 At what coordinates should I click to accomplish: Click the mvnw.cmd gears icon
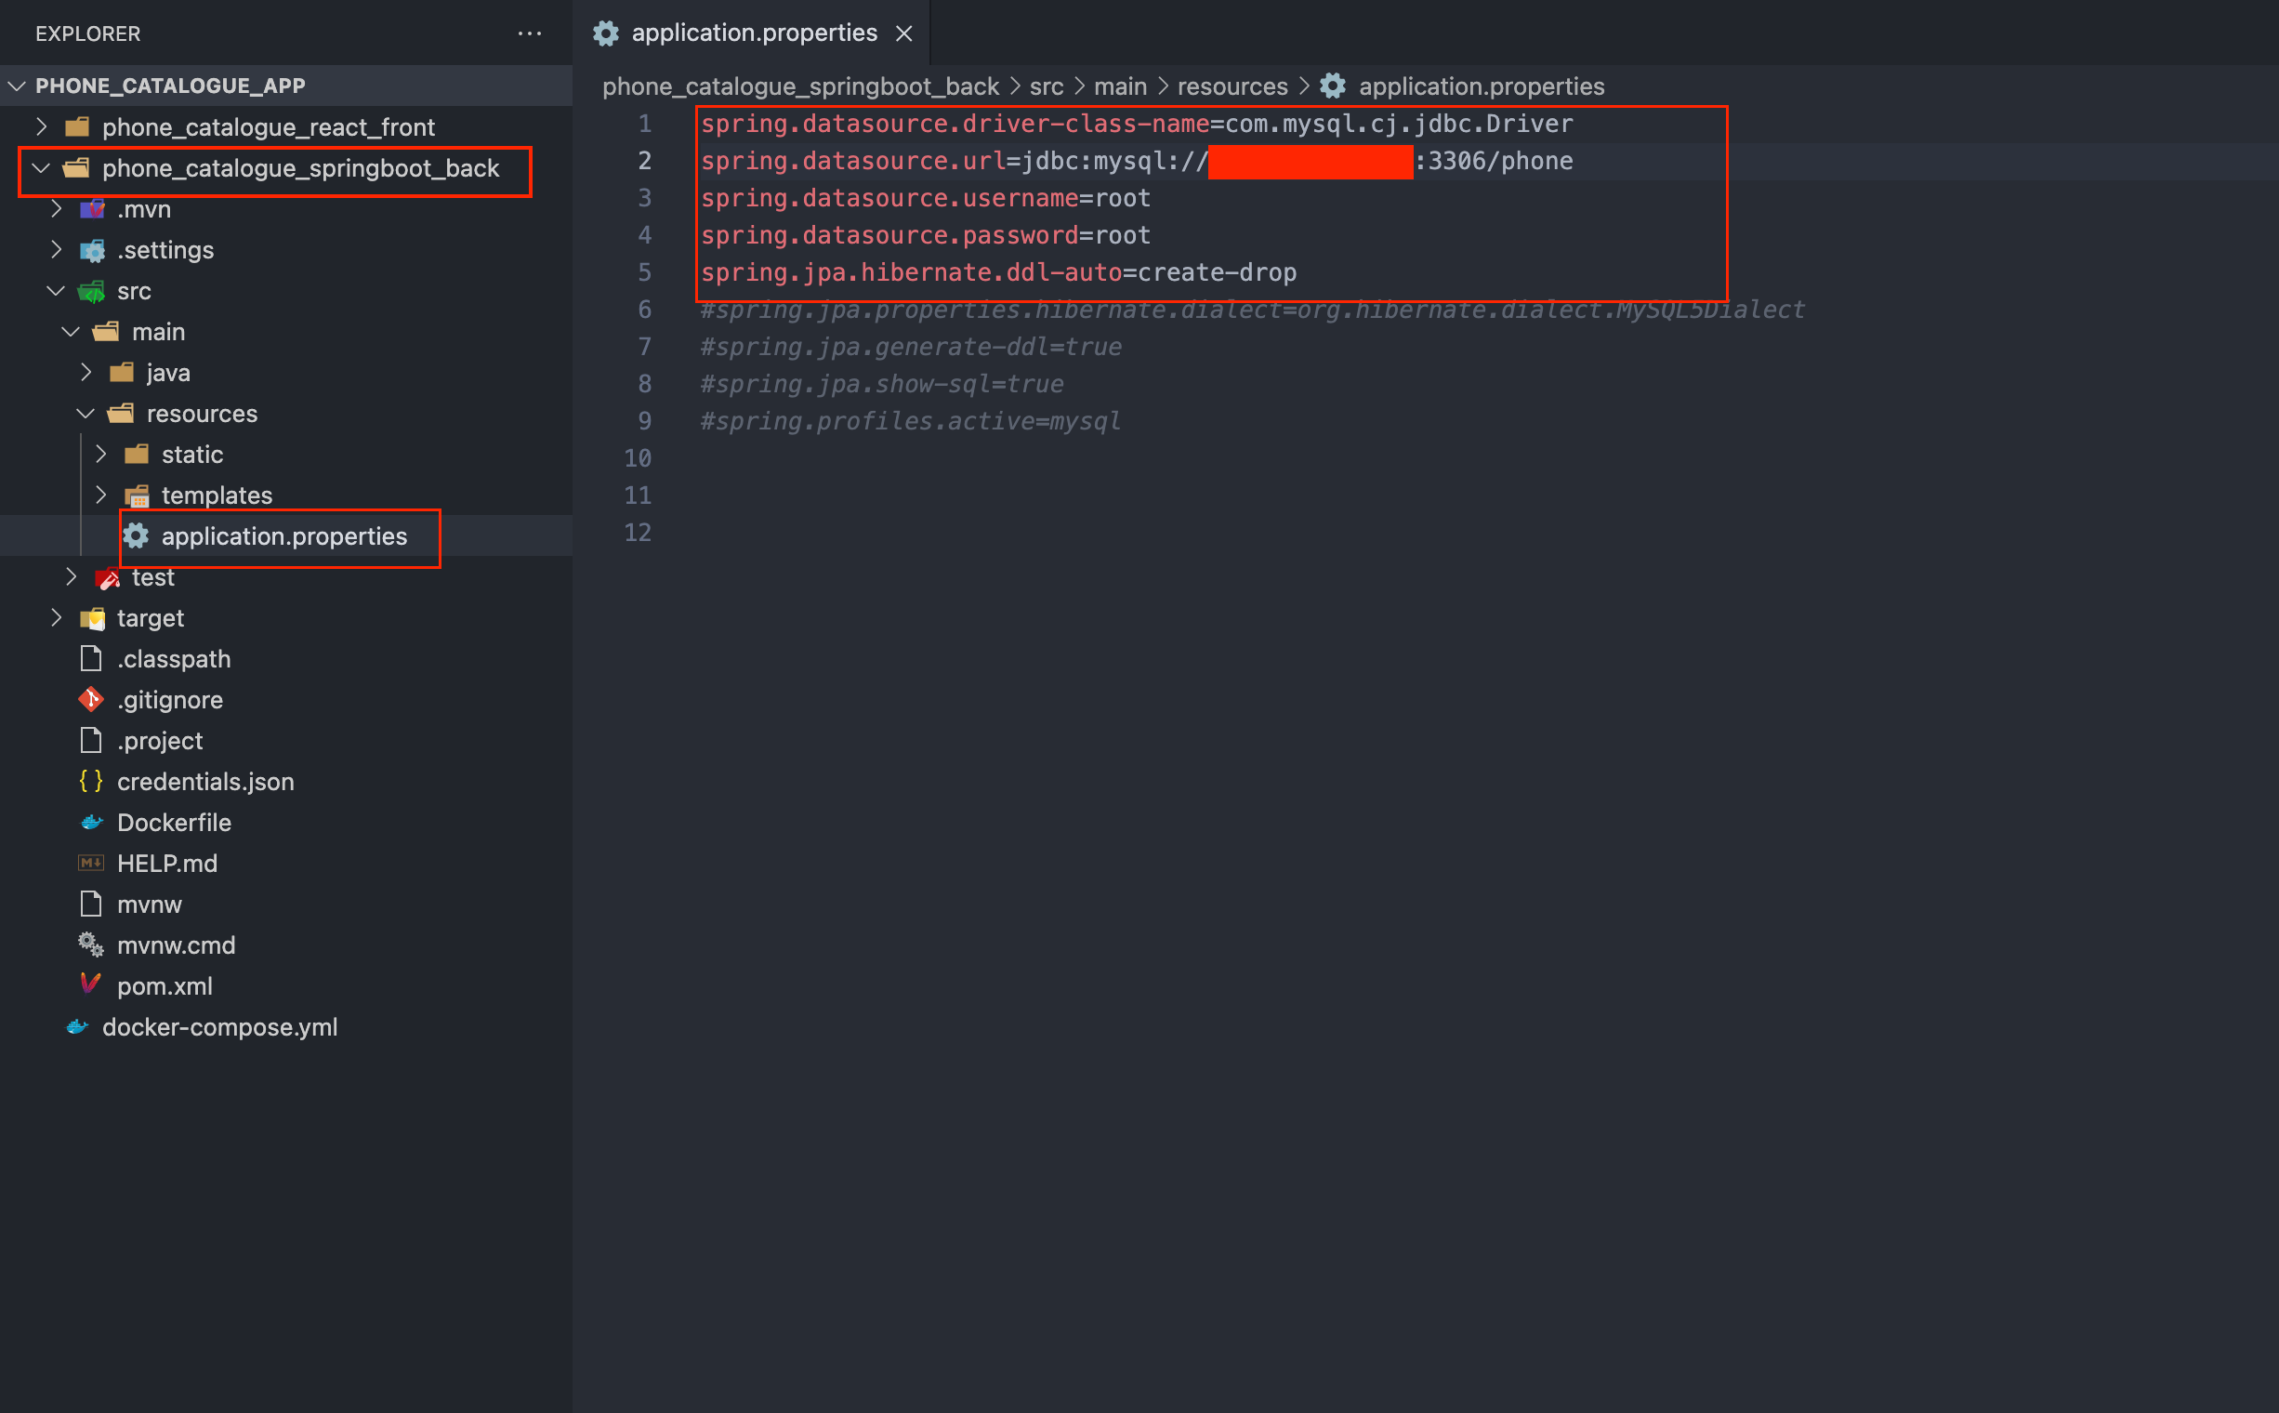click(91, 944)
